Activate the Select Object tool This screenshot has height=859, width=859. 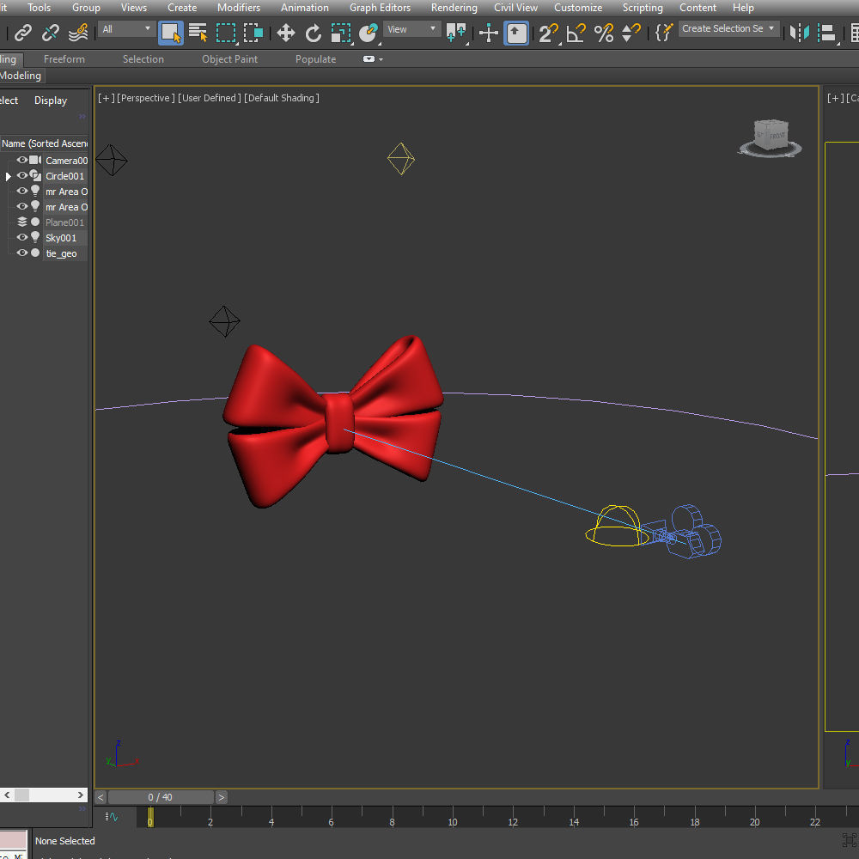pyautogui.click(x=170, y=33)
